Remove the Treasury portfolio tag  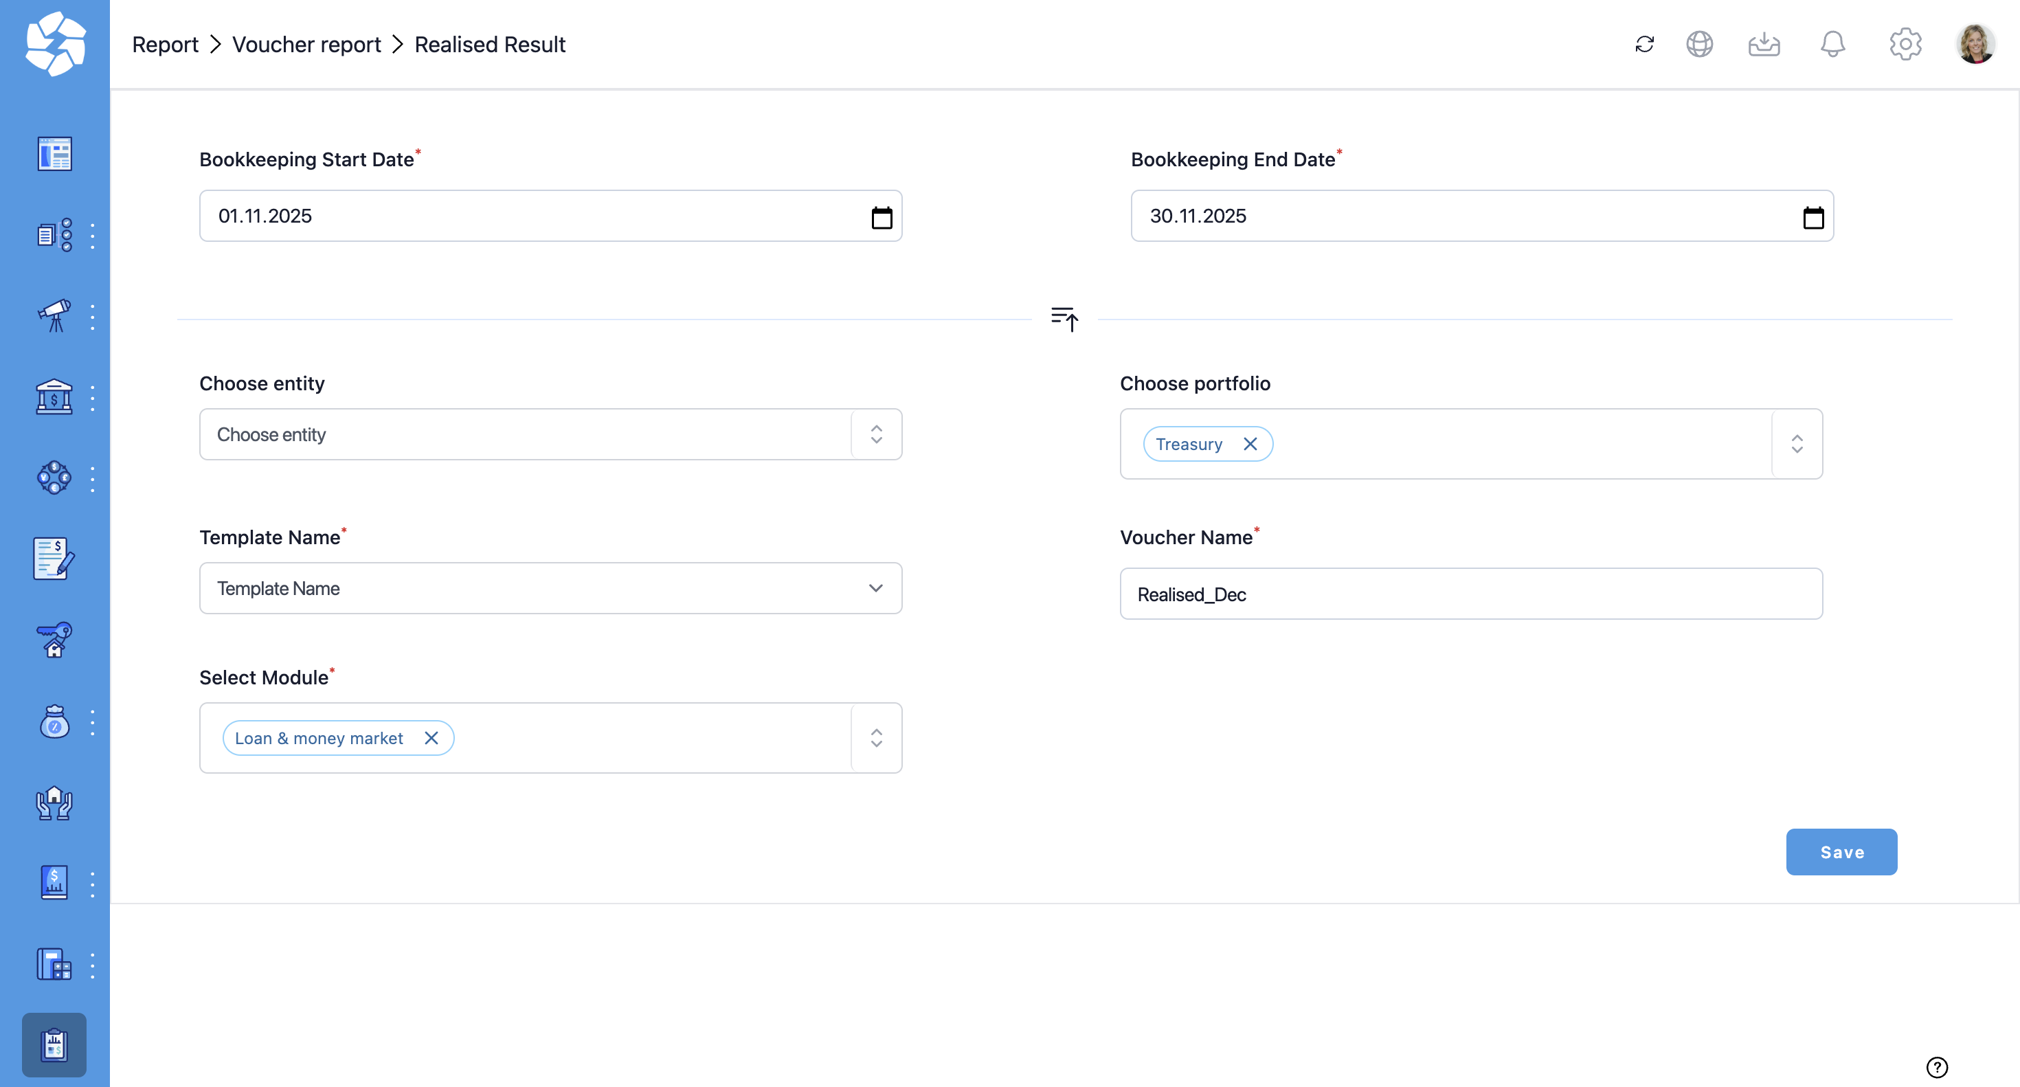[x=1250, y=444]
